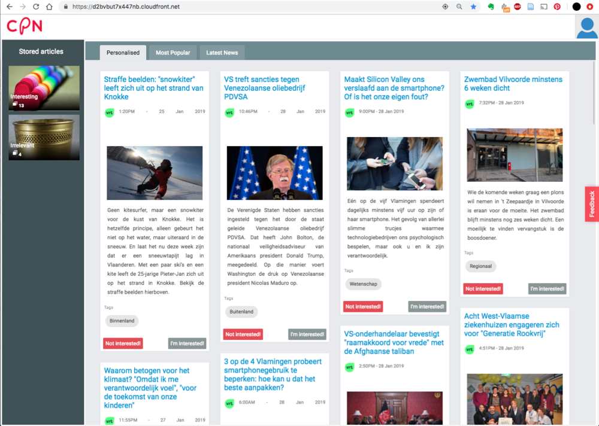Open the Interesting stored articles collection

(44, 88)
